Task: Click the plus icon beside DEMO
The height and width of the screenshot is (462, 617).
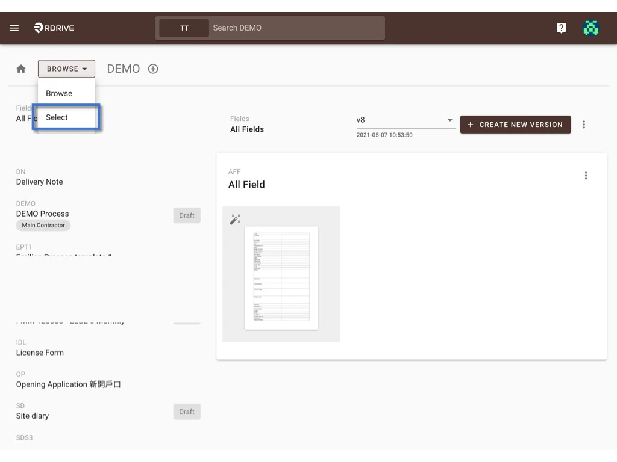Action: pos(152,69)
